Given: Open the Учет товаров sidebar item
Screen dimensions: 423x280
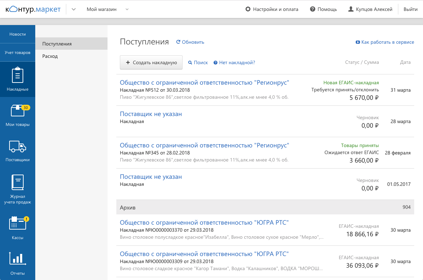Looking at the screenshot, I should [18, 53].
